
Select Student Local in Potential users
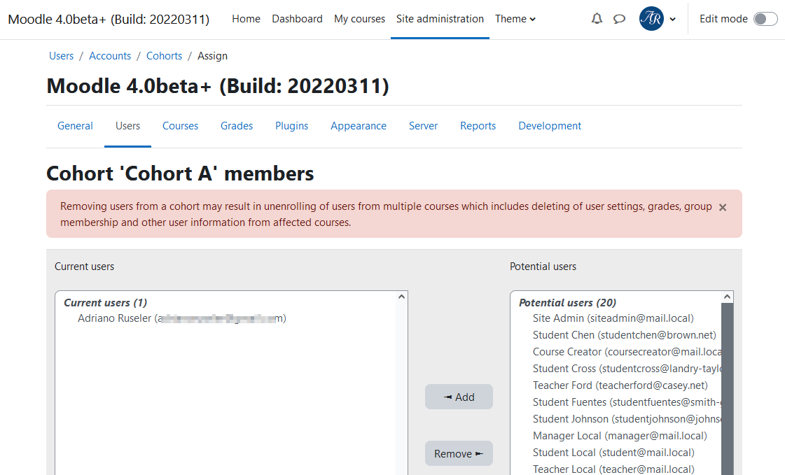[613, 453]
